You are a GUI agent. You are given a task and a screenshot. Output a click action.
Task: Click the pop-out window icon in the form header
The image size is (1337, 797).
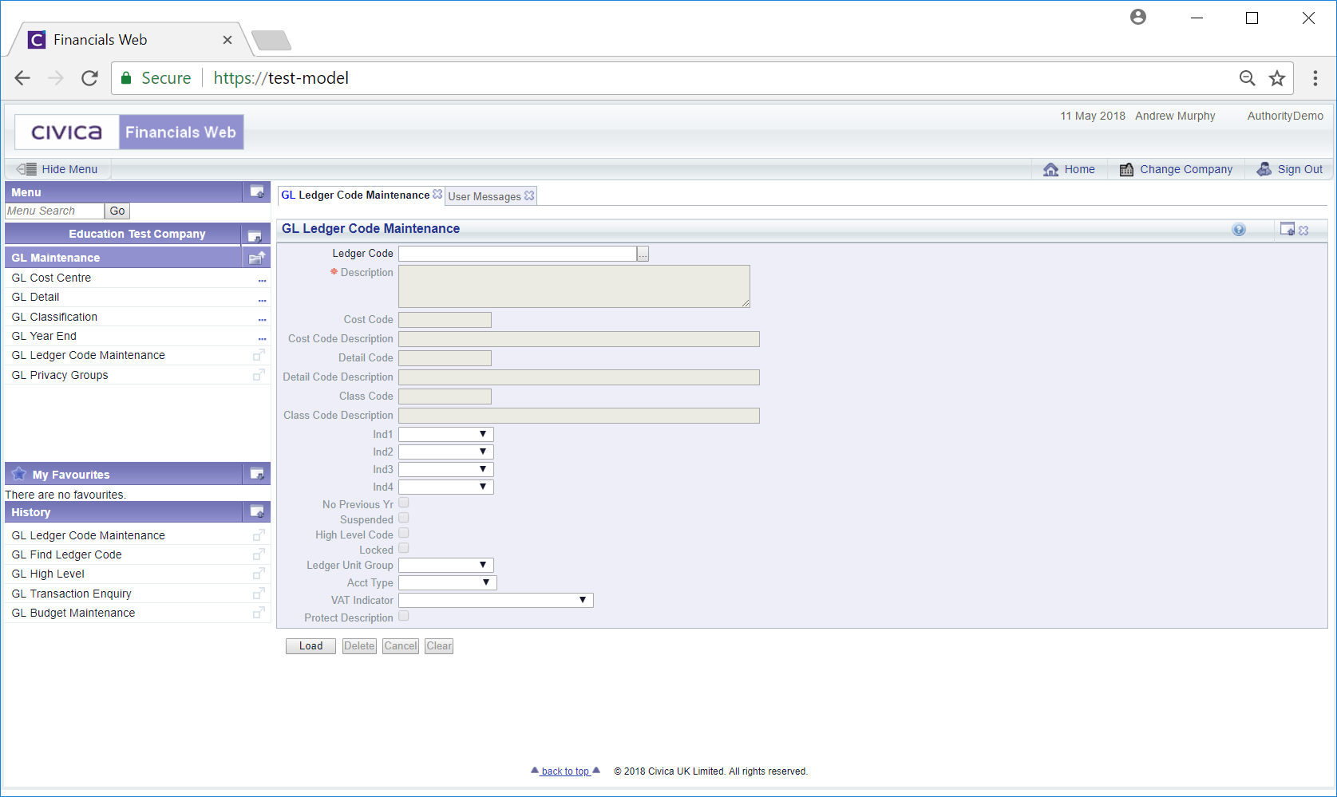tap(1287, 229)
